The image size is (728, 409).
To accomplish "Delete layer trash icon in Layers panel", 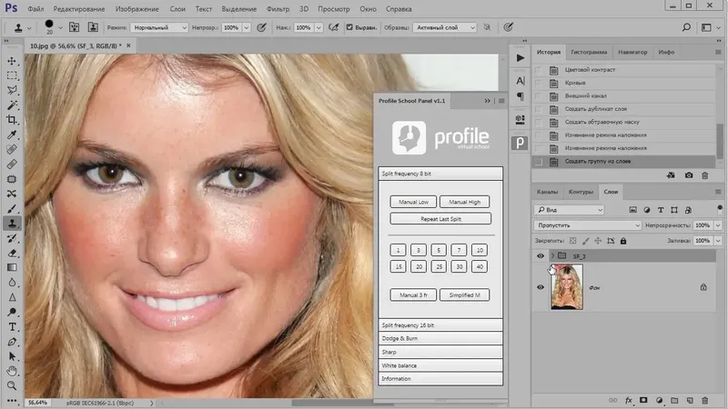I will point(704,400).
